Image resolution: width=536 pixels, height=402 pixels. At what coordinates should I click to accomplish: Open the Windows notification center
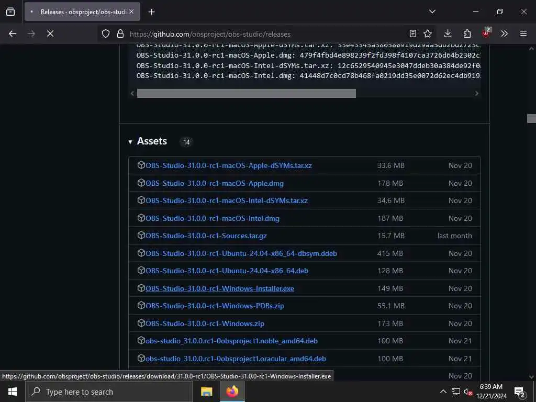[520, 392]
